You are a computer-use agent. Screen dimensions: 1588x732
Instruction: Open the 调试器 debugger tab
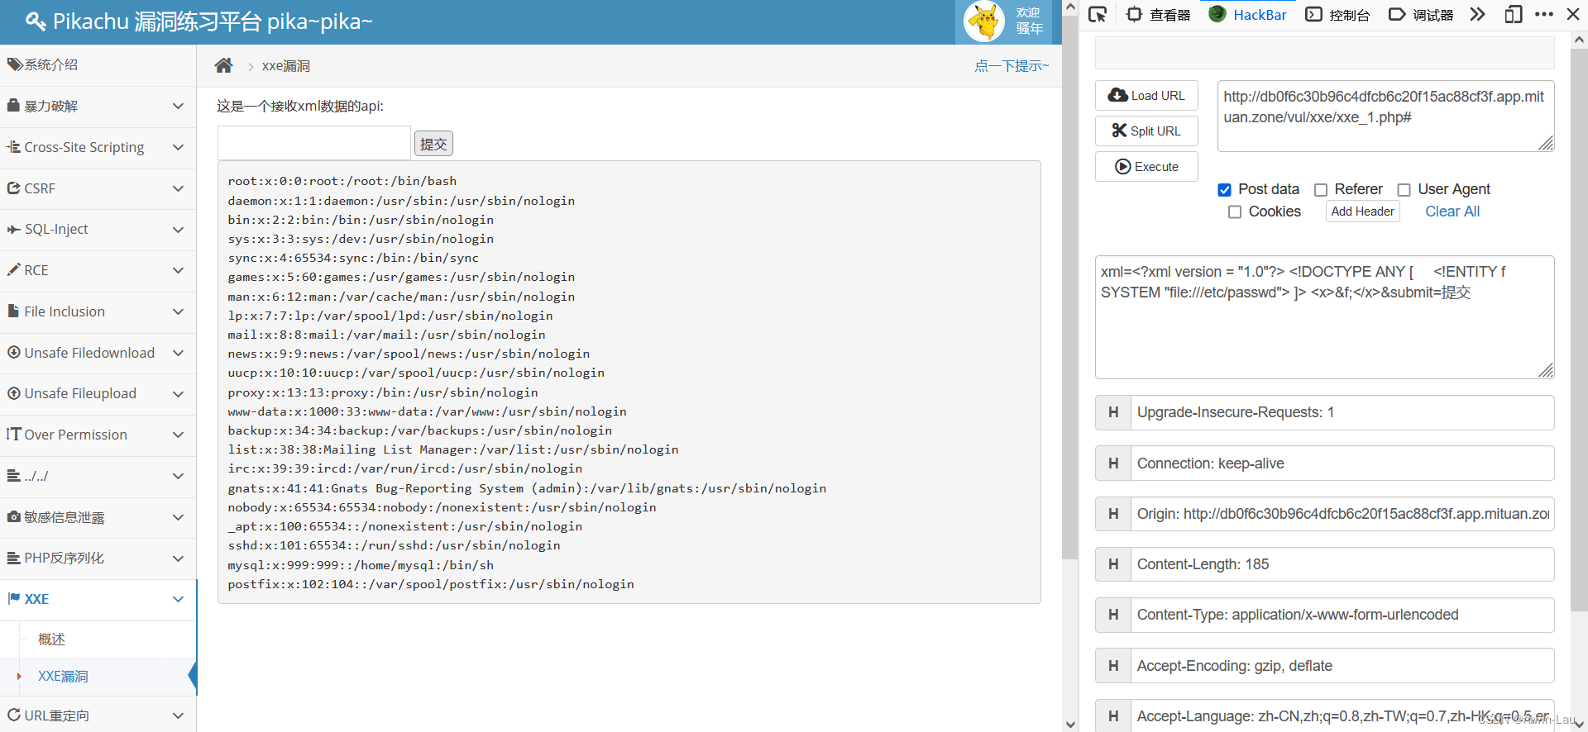(x=1421, y=14)
